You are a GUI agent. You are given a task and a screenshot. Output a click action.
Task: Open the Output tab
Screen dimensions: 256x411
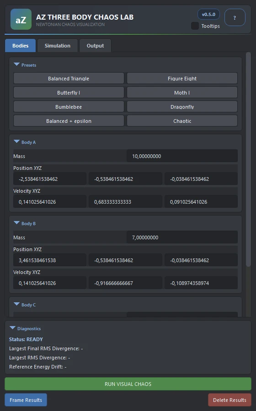click(x=95, y=46)
